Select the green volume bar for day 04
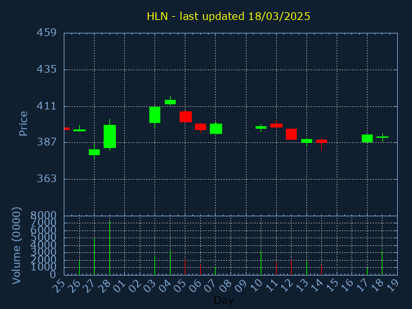The height and width of the screenshot is (309, 412). coord(170,263)
